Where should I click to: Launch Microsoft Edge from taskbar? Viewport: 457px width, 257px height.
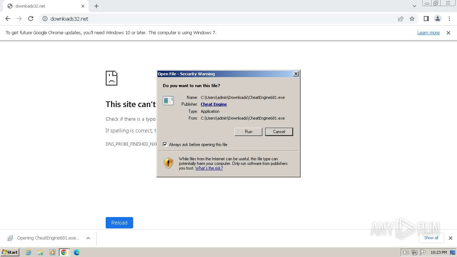[x=77, y=252]
